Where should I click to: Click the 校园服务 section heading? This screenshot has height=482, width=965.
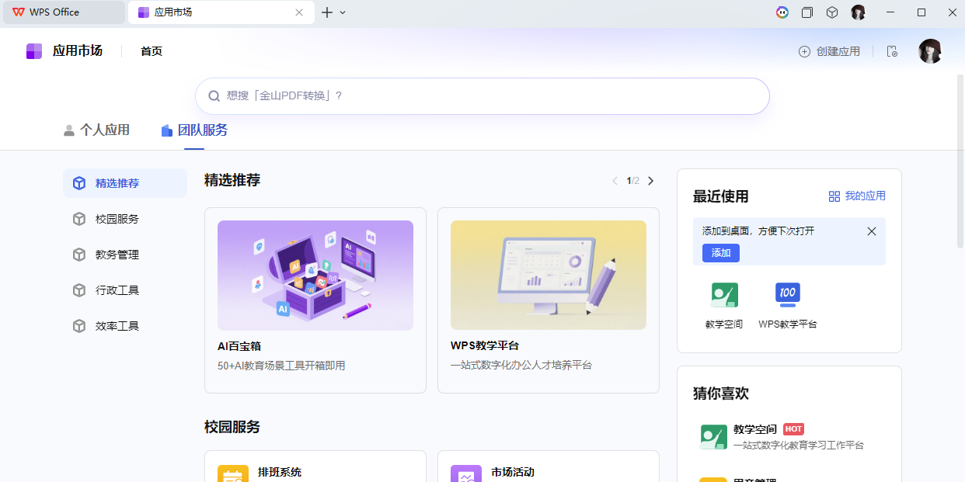[x=232, y=427]
